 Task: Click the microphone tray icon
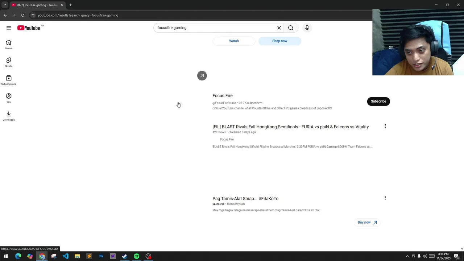tap(419, 256)
